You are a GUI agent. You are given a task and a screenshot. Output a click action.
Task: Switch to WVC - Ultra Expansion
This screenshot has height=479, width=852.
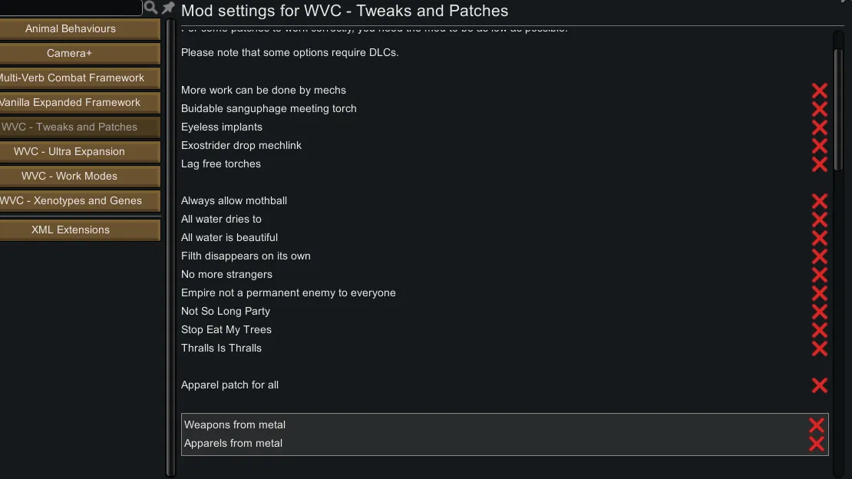pyautogui.click(x=71, y=152)
